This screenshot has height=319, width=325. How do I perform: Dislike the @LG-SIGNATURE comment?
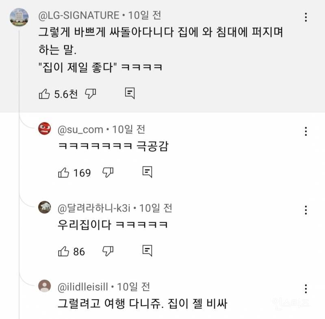click(90, 94)
